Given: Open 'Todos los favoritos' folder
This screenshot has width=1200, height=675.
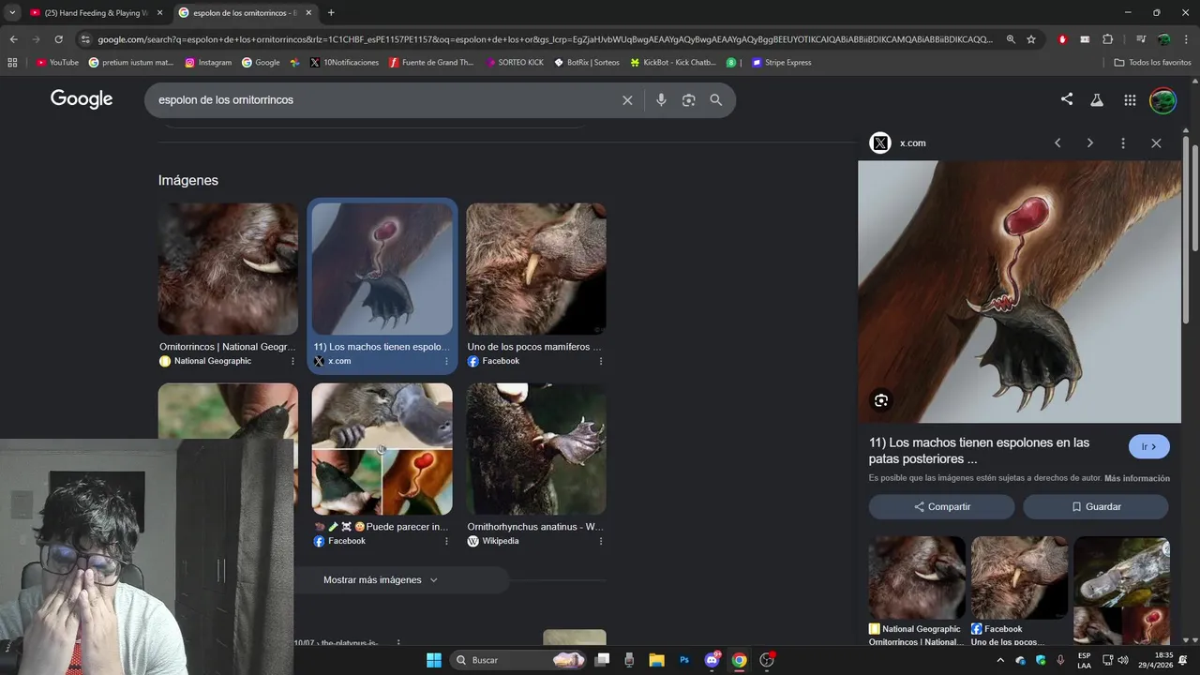Looking at the screenshot, I should pos(1152,63).
